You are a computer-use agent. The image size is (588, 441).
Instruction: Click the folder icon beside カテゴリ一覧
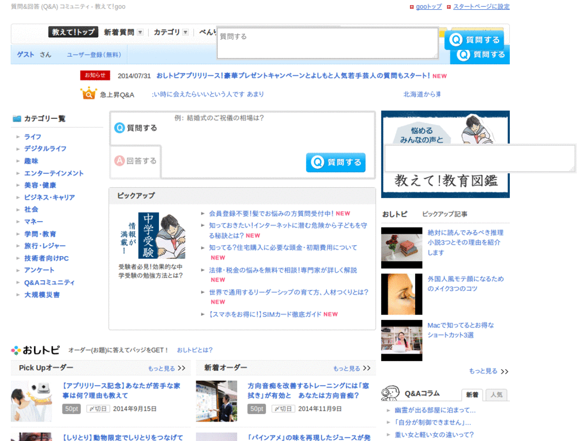click(16, 118)
